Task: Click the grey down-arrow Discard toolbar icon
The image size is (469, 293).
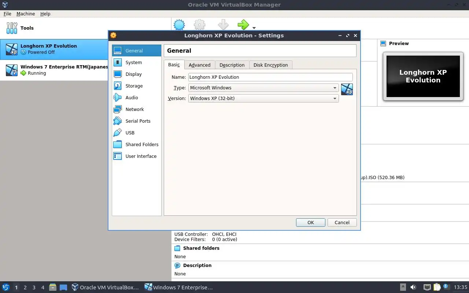Action: (223, 25)
